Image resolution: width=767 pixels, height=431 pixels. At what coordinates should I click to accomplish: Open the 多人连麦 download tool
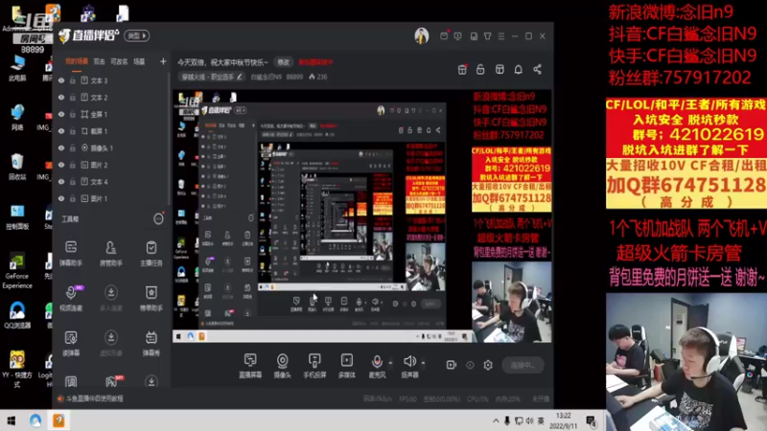click(111, 298)
